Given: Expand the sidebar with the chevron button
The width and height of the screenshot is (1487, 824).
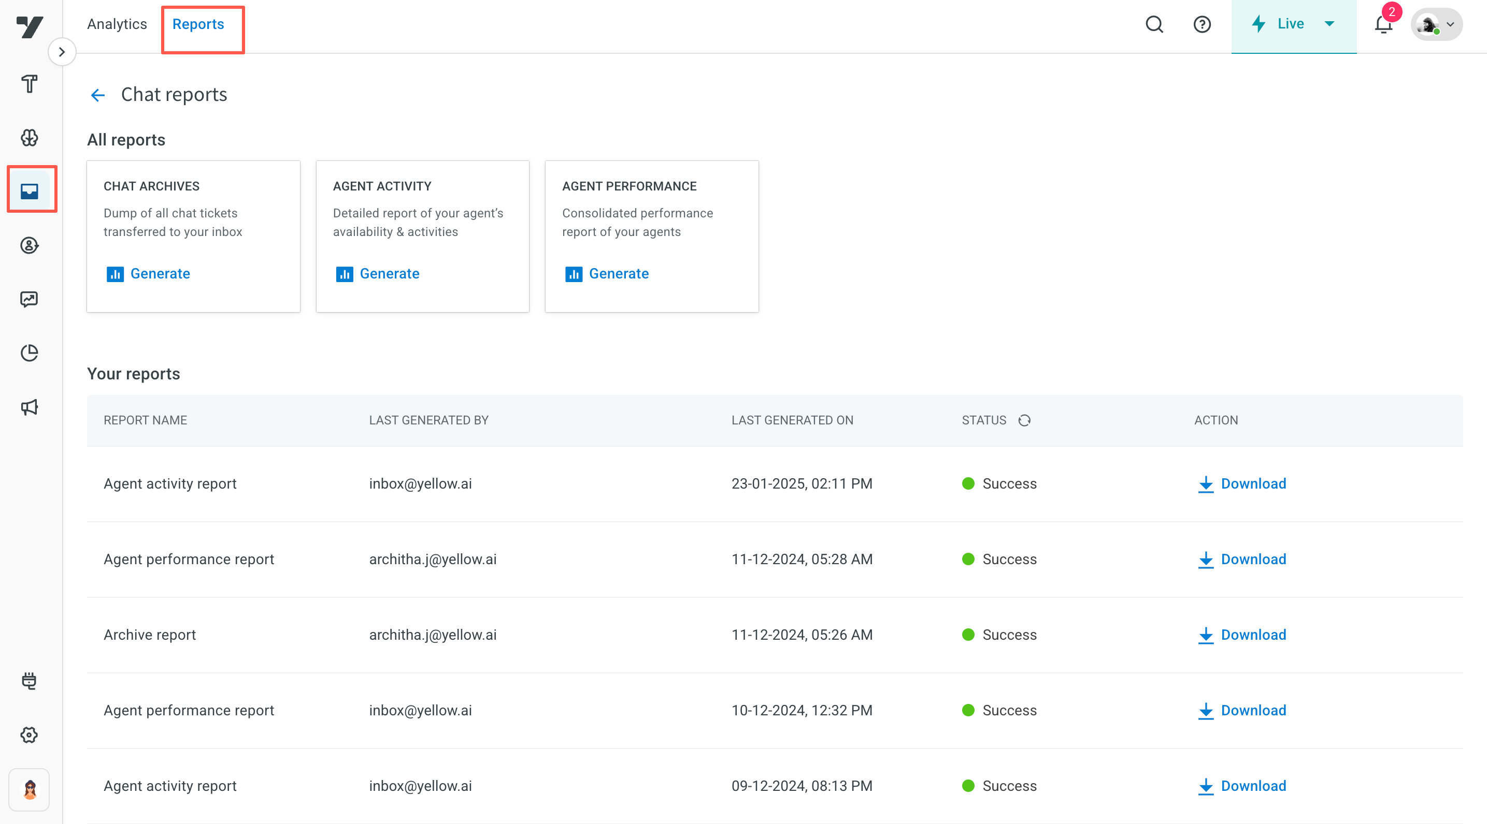Looking at the screenshot, I should click(62, 52).
